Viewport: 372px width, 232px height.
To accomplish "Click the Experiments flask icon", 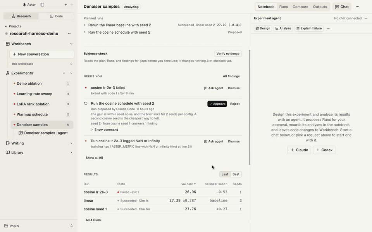I will coord(8,73).
